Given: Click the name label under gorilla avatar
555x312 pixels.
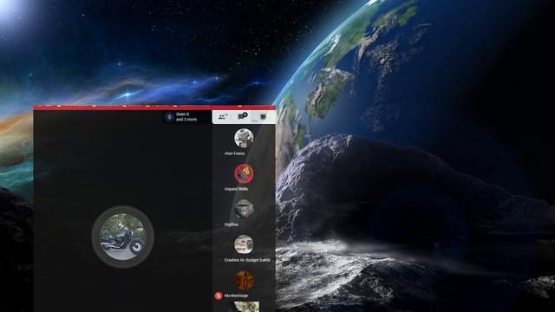Looking at the screenshot, I should pyautogui.click(x=232, y=224).
